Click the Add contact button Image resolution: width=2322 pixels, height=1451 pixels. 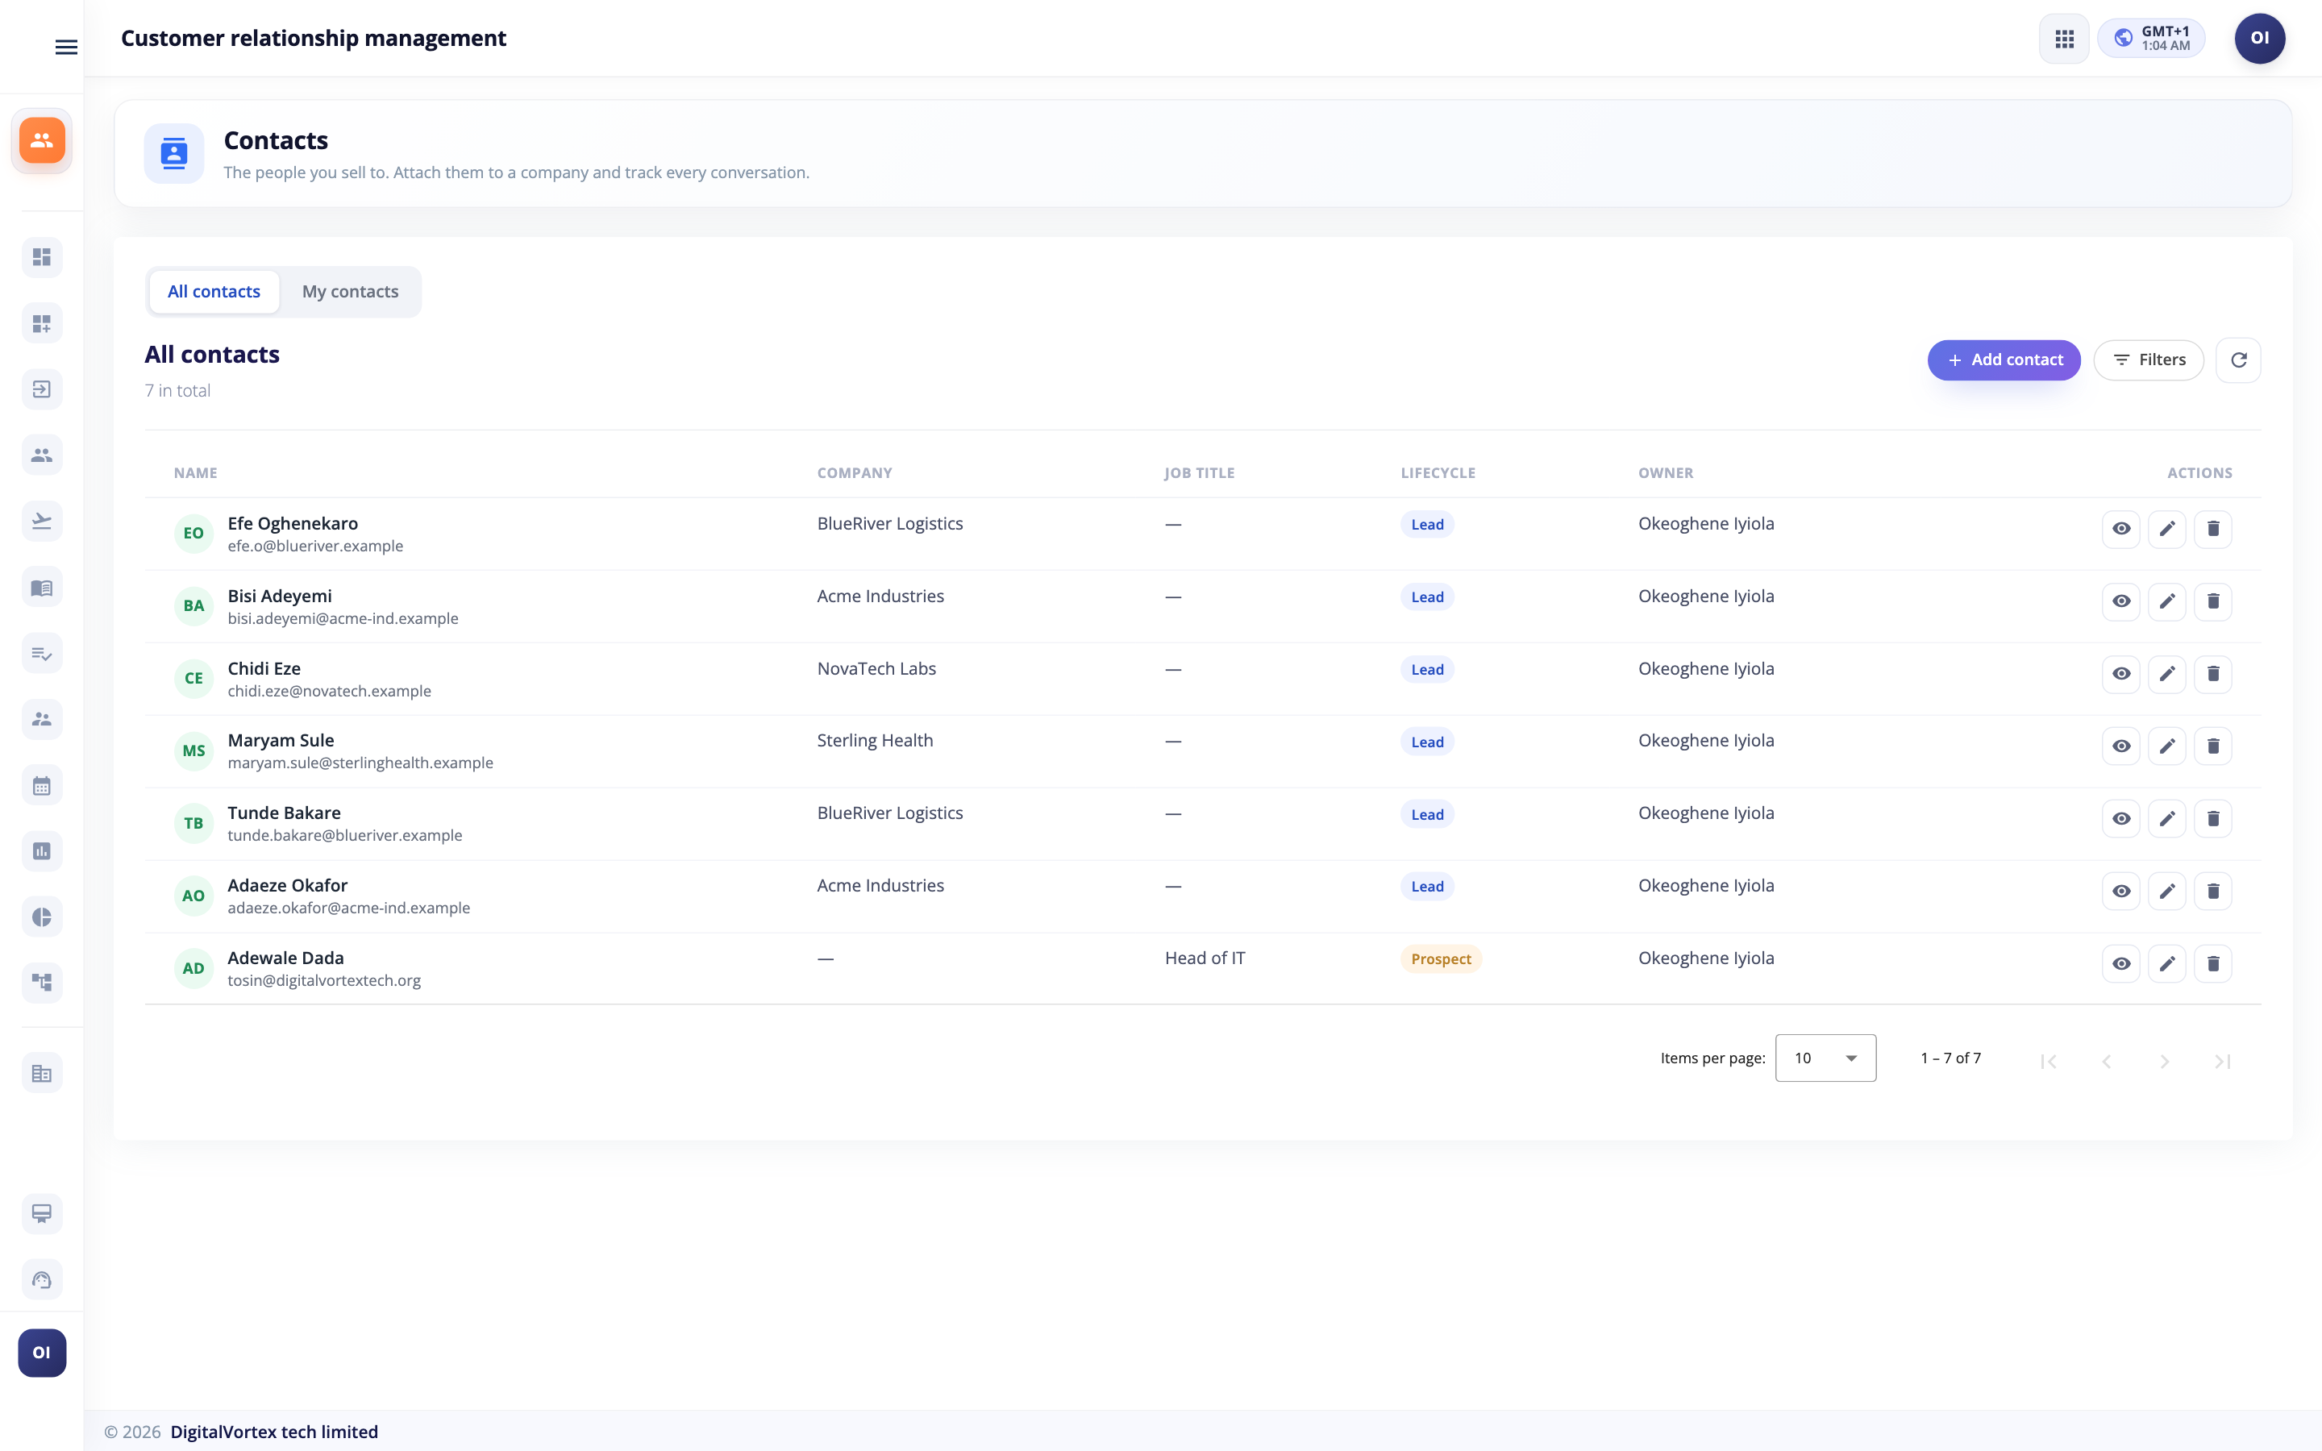[2004, 360]
